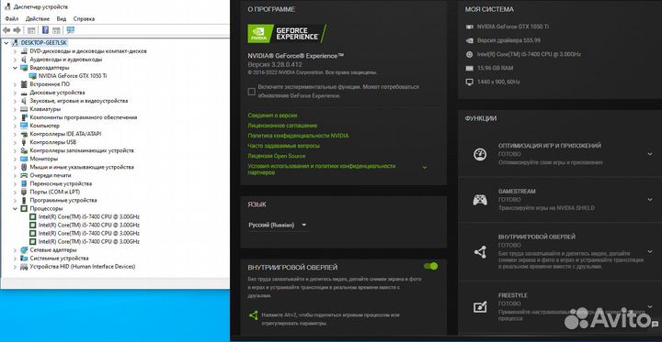Select NVIDIA GeForce GTX 1050 Ti device icon in tree

[32, 76]
